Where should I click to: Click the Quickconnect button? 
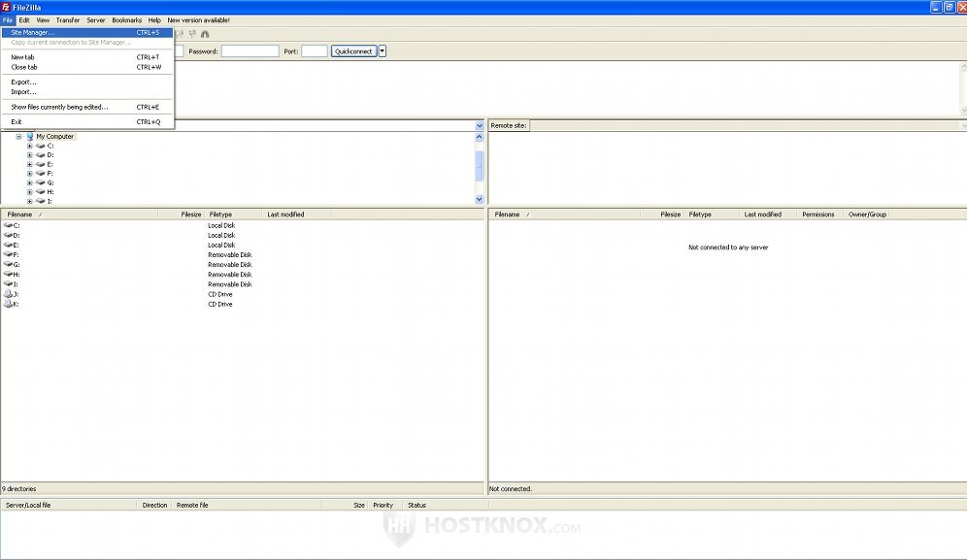(354, 51)
